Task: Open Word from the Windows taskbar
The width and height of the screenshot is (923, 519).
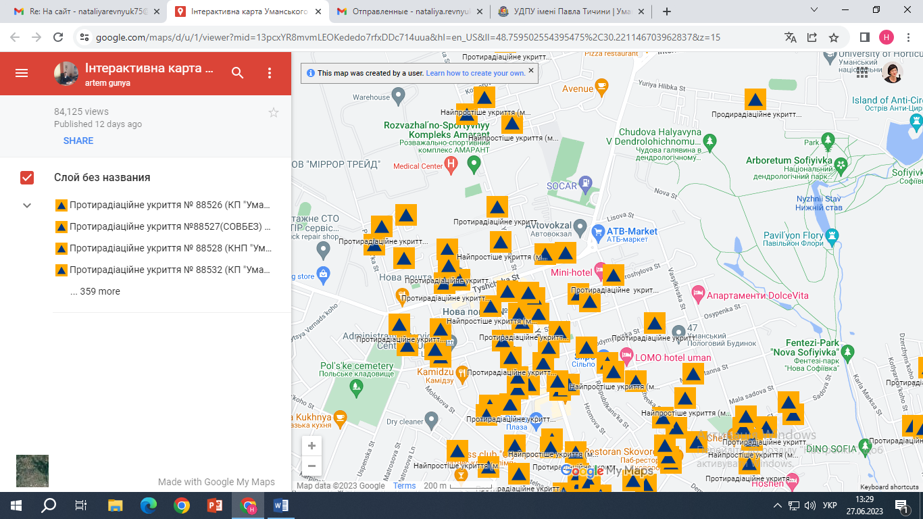Action: 281,505
